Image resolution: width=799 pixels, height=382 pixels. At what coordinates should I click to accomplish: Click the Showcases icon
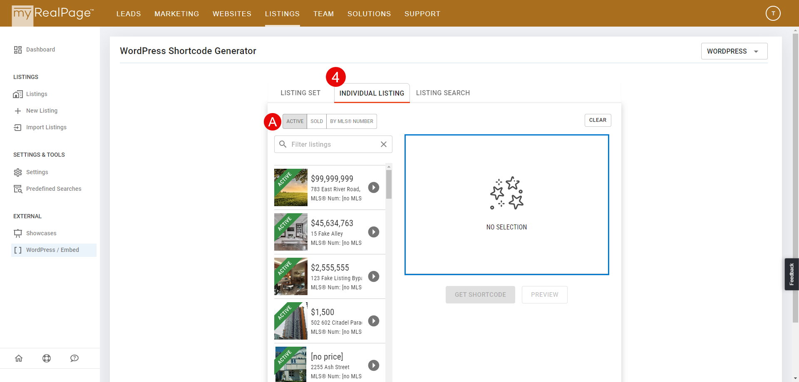(x=18, y=234)
